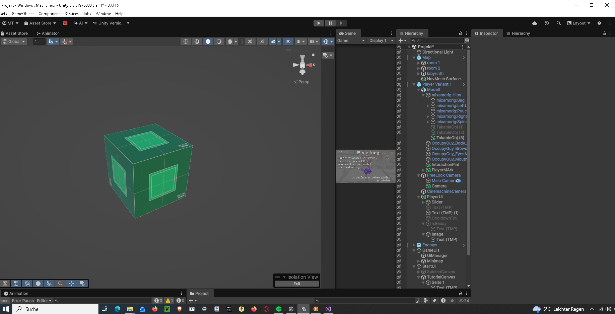615x314 pixels.
Task: Toggle Error Pause in the console
Action: pos(23,301)
